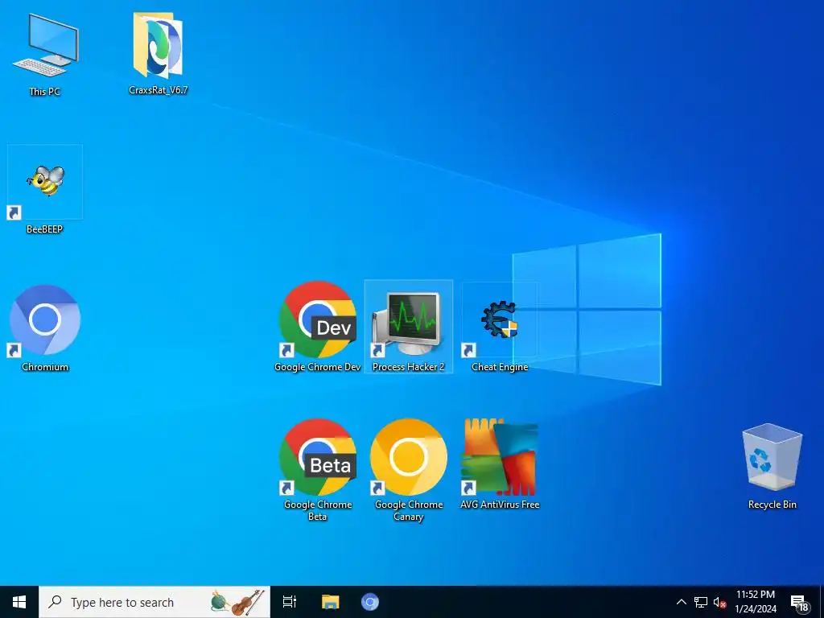Click the "Recycle Bin" label text
This screenshot has width=824, height=618.
[772, 505]
